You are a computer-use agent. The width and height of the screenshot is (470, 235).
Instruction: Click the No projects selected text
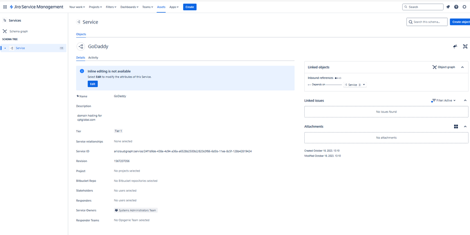(x=127, y=171)
